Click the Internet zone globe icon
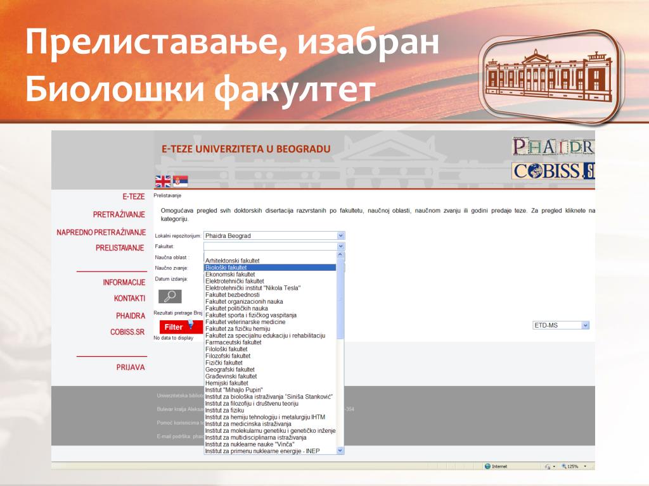 tap(487, 466)
